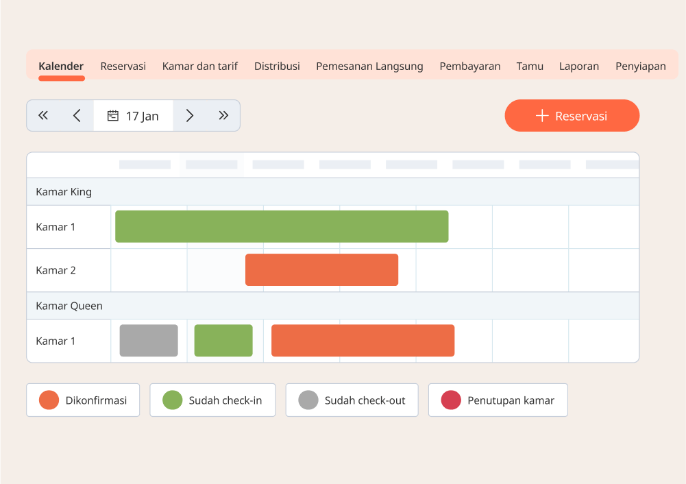
Task: Go to next day arrow
Action: pyautogui.click(x=190, y=116)
